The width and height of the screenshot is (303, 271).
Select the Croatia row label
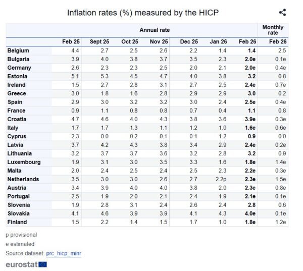[18, 119]
